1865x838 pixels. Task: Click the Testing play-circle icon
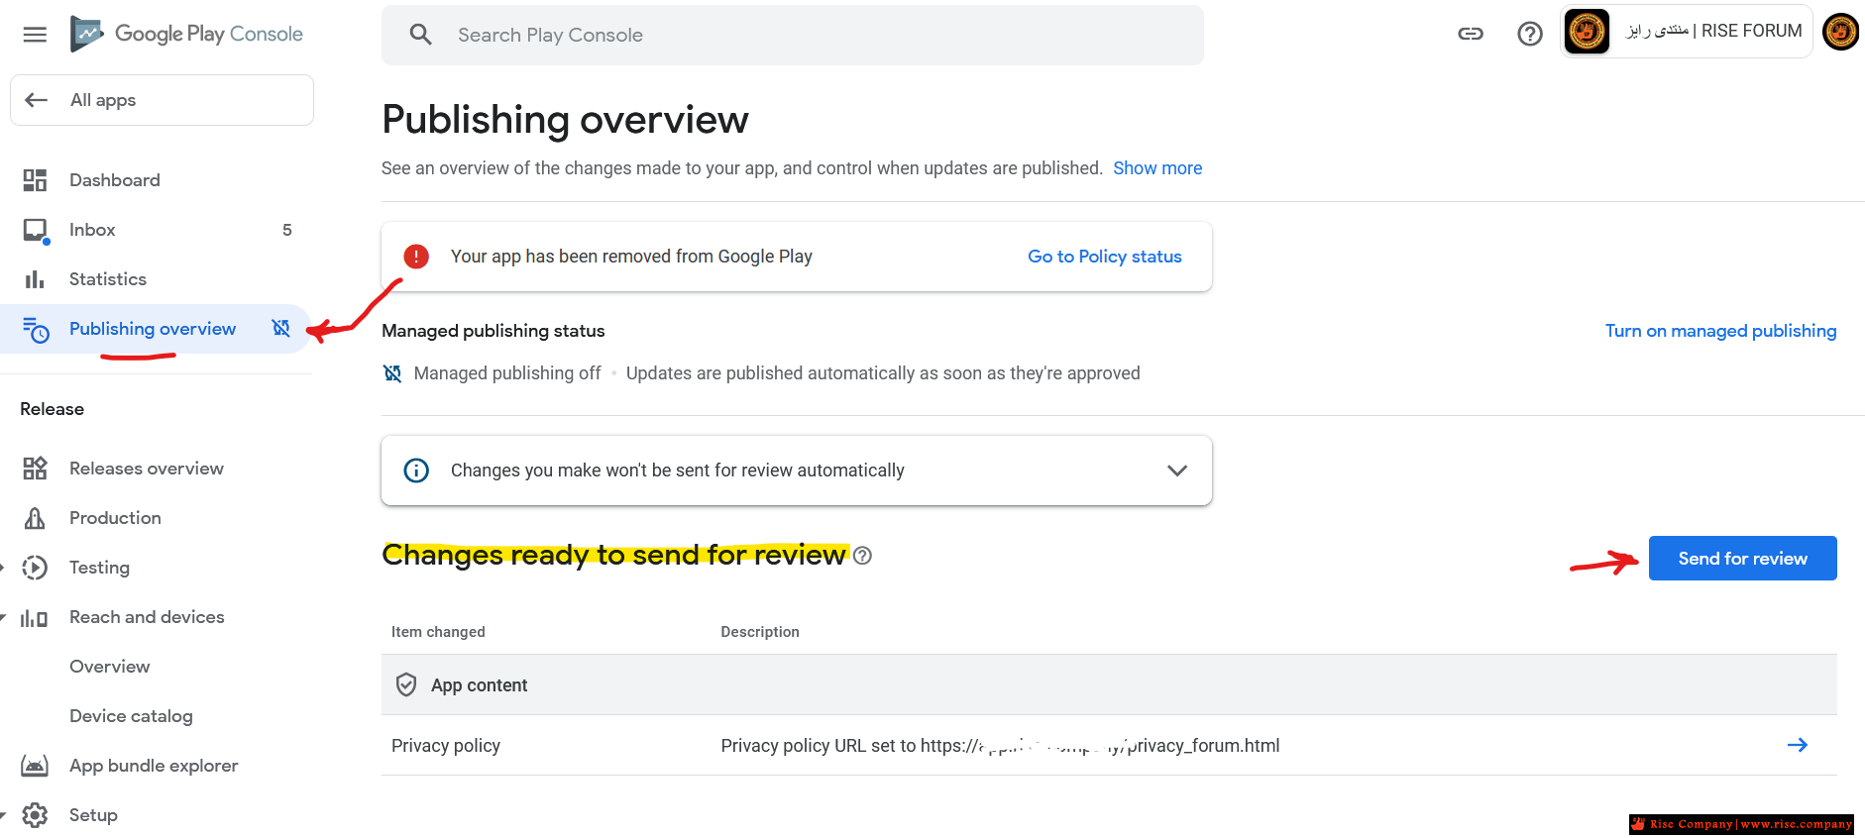click(x=35, y=568)
